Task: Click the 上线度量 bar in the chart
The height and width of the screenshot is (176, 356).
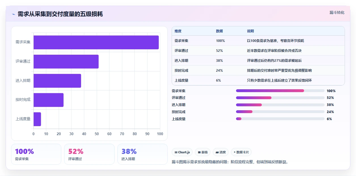Action: point(37,119)
